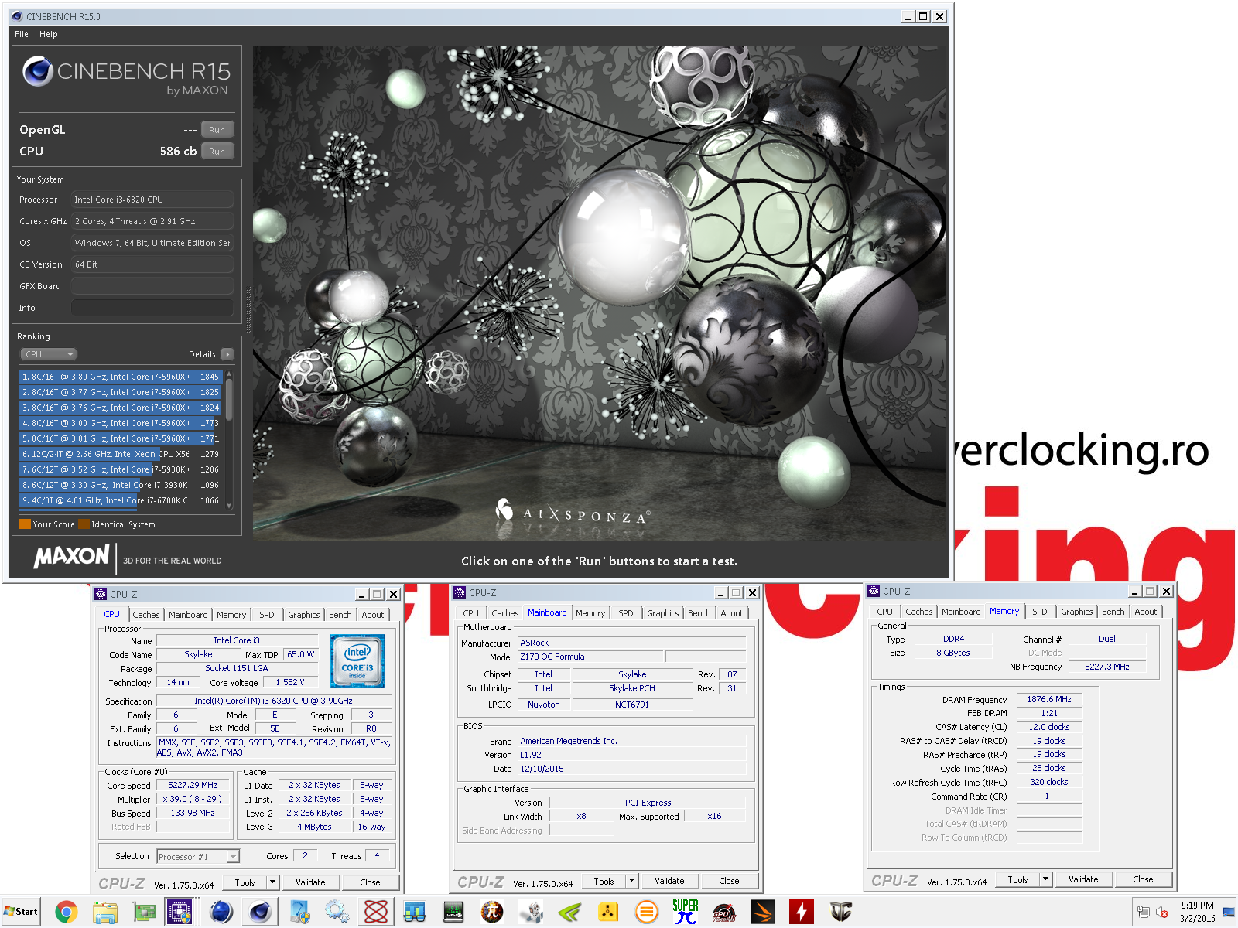Switch to CPU tab in right CPU-Z window

click(x=884, y=612)
